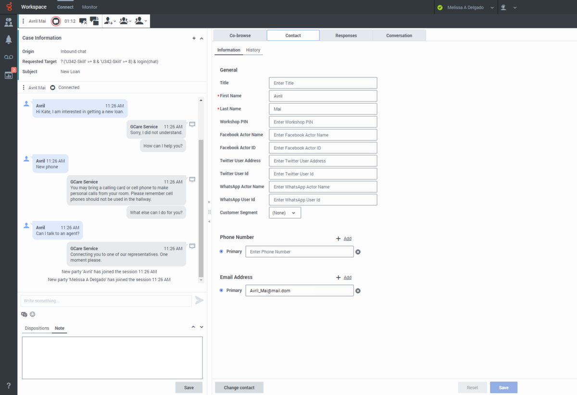577x395 pixels.
Task: Focus the 'Write something...' message box
Action: [x=106, y=301]
